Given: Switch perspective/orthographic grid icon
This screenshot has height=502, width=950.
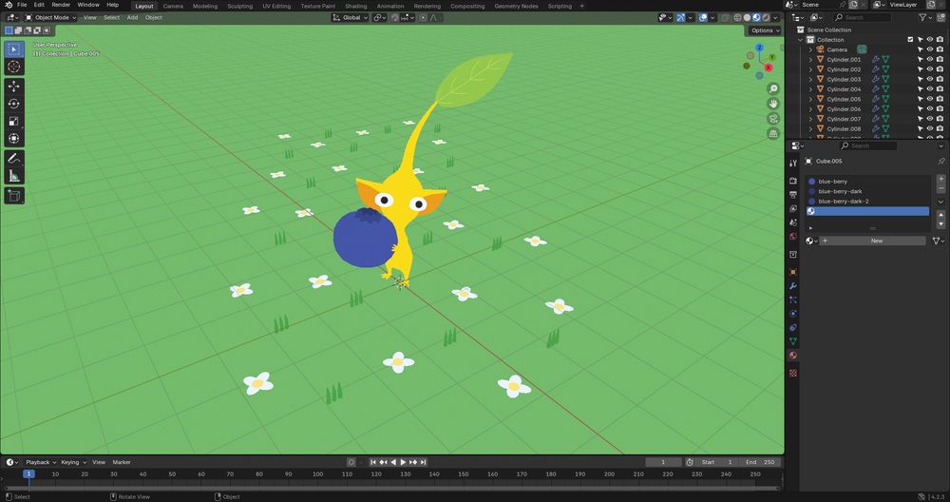Looking at the screenshot, I should pyautogui.click(x=773, y=133).
